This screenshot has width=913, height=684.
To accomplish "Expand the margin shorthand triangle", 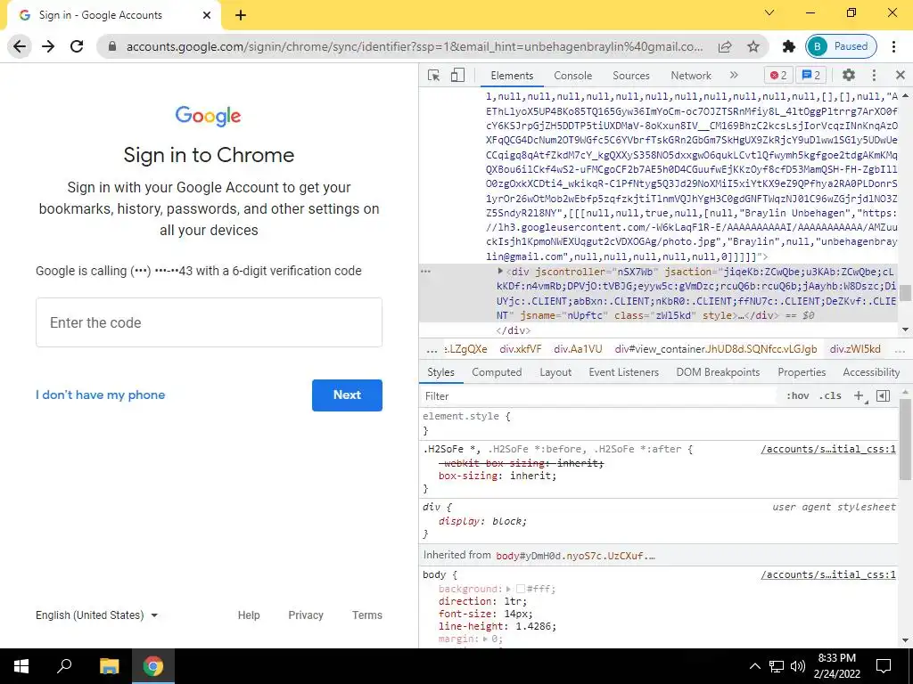I will (485, 639).
